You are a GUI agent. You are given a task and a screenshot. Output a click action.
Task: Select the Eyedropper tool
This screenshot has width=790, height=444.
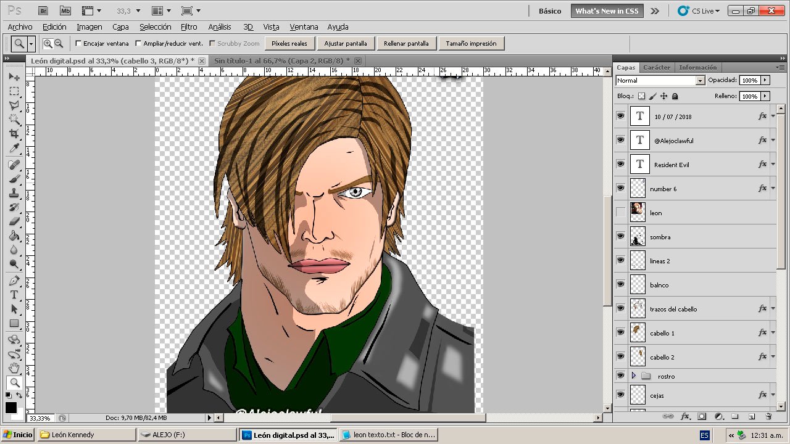coord(14,148)
